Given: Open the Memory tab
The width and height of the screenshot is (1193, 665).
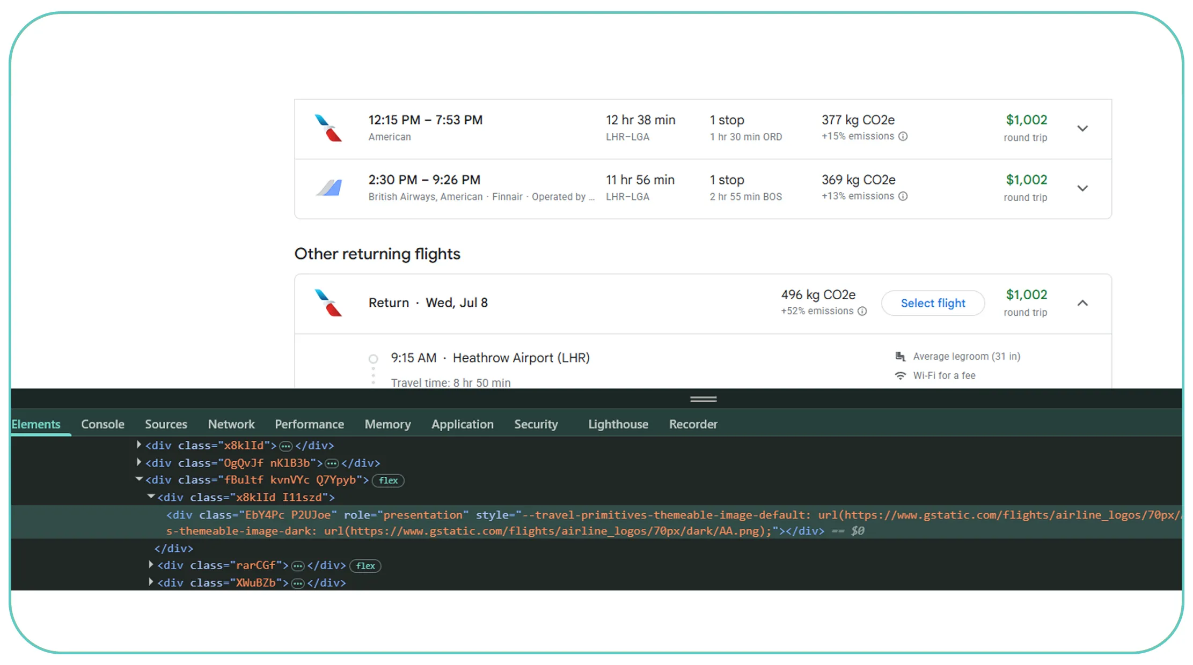Looking at the screenshot, I should click(x=388, y=424).
